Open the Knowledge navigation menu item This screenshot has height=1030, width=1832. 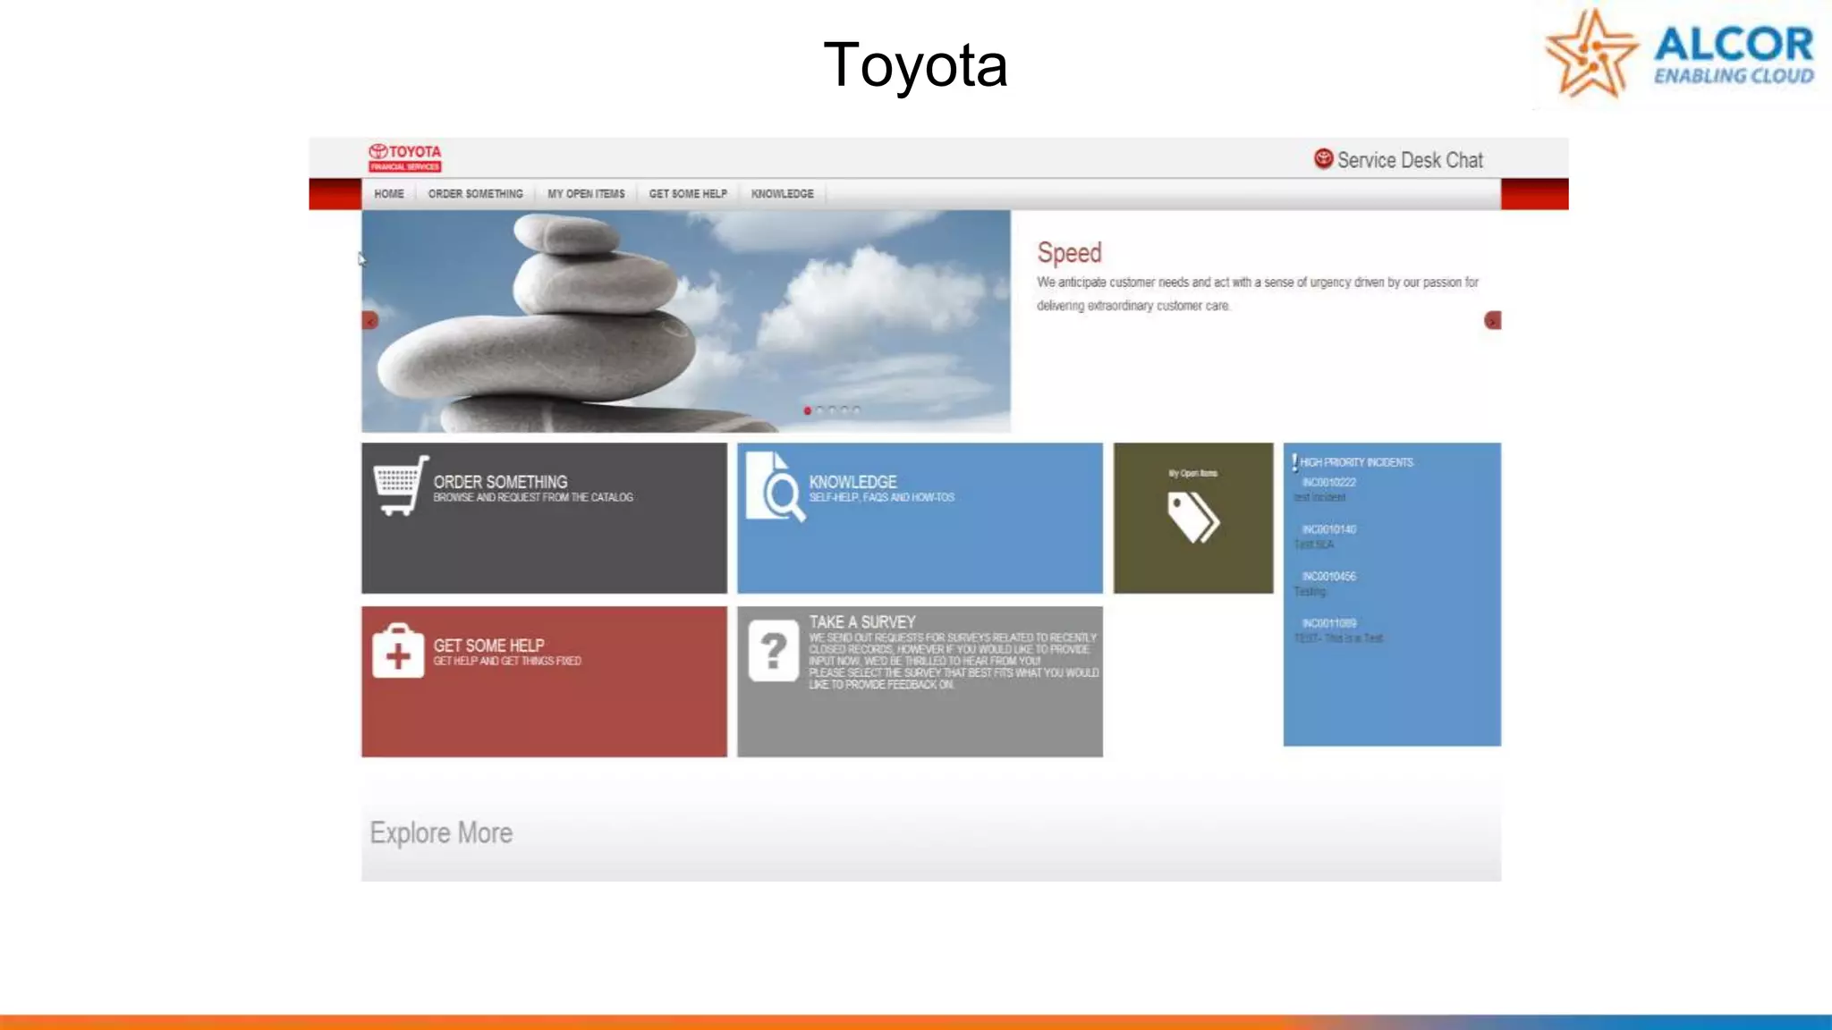(x=783, y=194)
